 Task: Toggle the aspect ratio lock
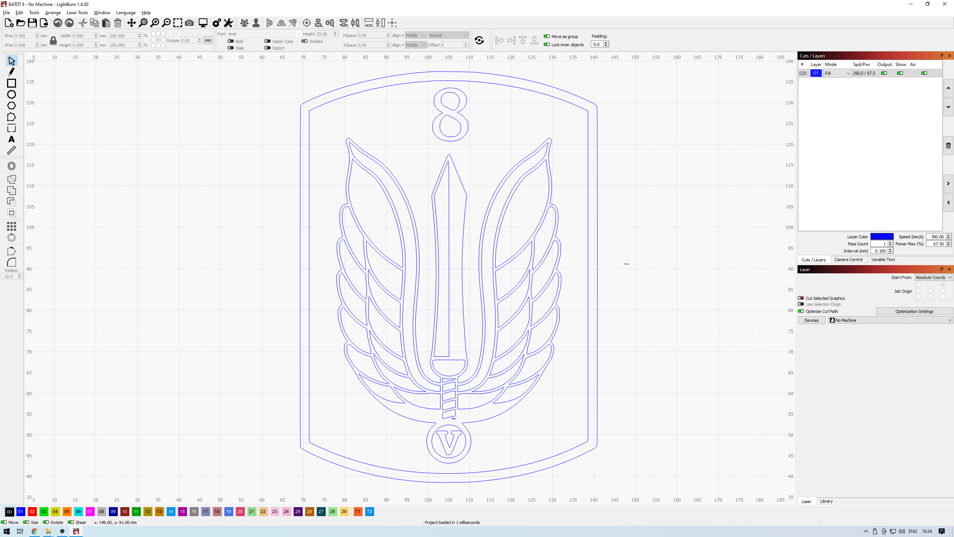pos(53,40)
